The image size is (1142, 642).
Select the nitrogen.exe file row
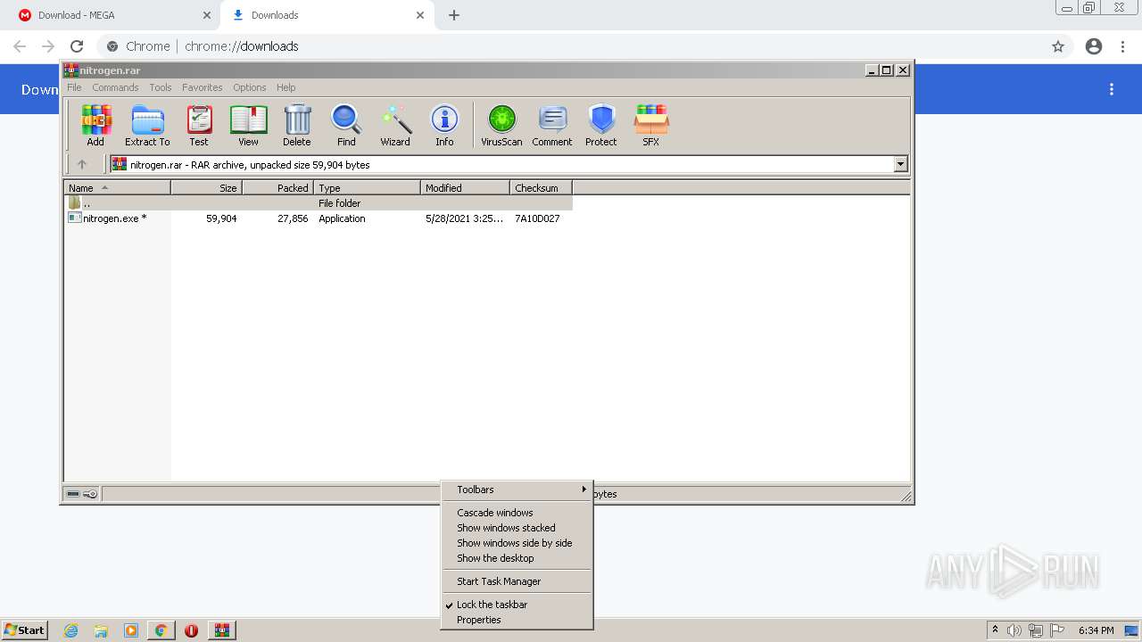[x=319, y=218]
